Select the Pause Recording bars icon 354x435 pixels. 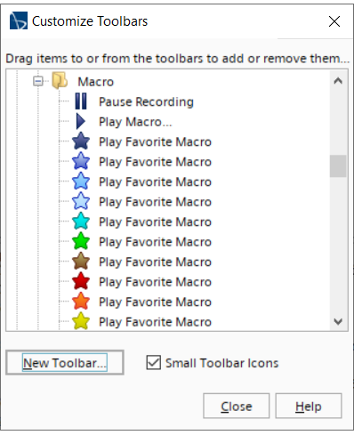[x=81, y=101]
